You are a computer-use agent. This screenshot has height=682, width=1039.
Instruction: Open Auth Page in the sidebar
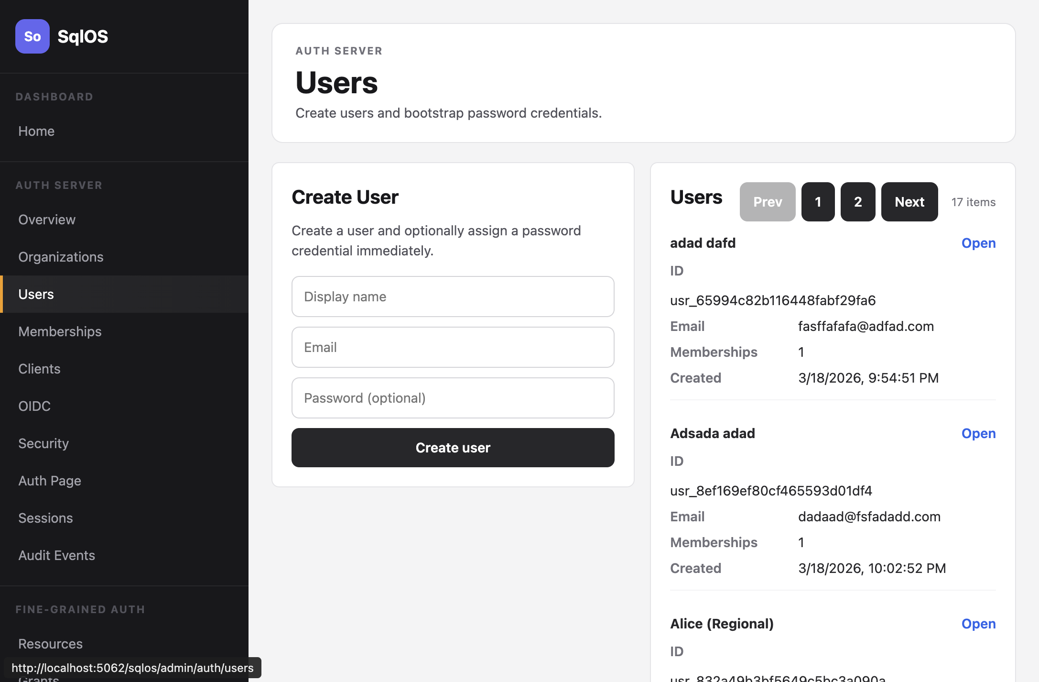50,481
